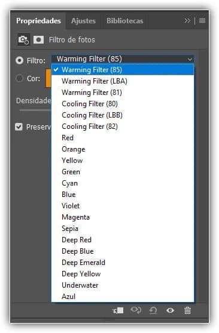Toggle the Preservar checkbox
This screenshot has width=219, height=333.
(19, 127)
